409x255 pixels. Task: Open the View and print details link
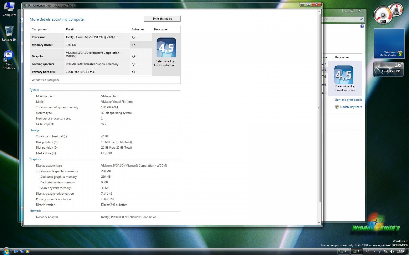pyautogui.click(x=348, y=100)
